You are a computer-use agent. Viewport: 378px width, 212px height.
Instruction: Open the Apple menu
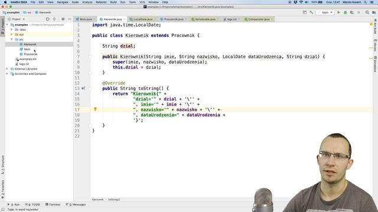[5, 2]
